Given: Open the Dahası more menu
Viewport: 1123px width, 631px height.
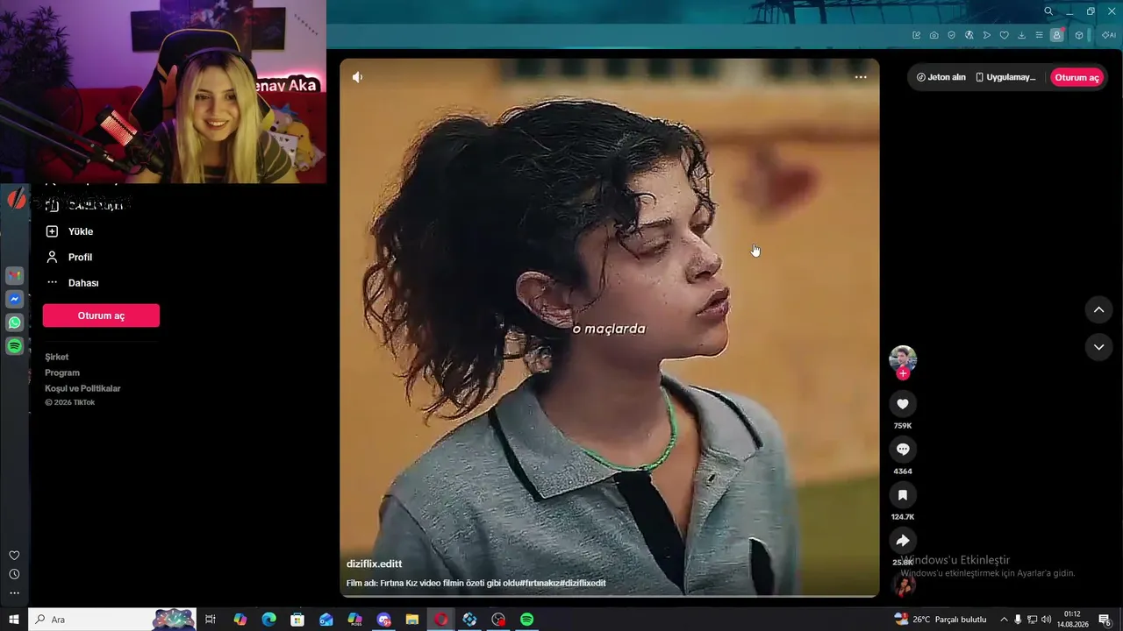Looking at the screenshot, I should point(73,283).
